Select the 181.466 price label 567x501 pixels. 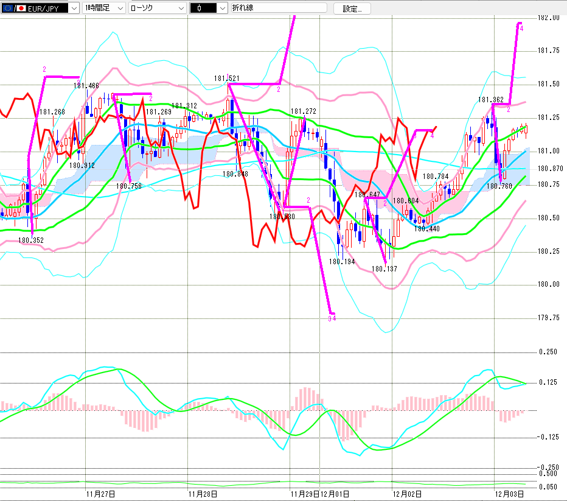pyautogui.click(x=86, y=86)
